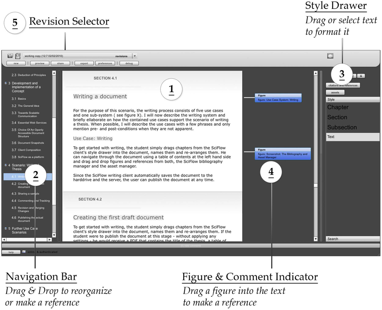Click the document scrollbar thumb
The height and width of the screenshot is (310, 382).
(316, 185)
